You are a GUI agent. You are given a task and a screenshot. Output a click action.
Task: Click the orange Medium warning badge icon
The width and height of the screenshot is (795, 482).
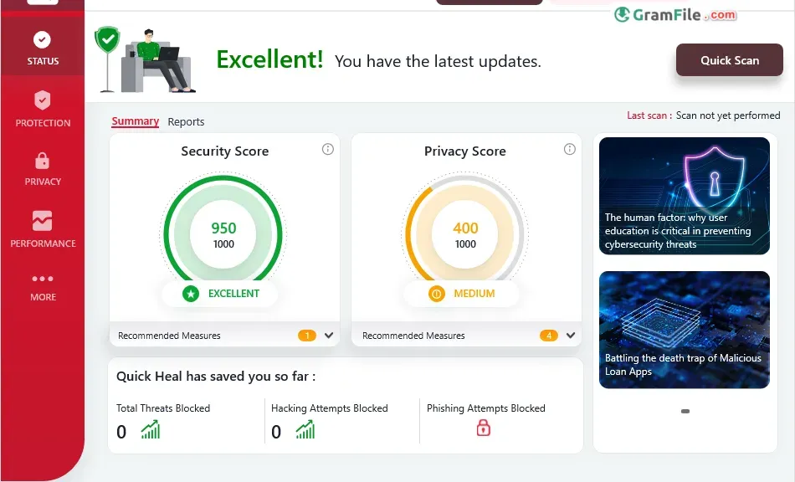tap(437, 294)
